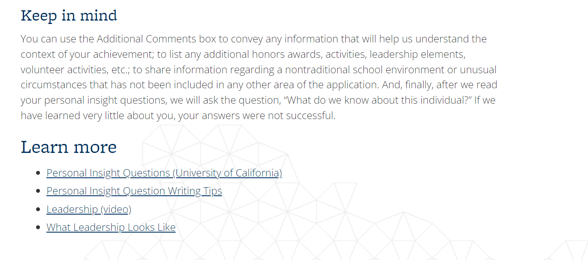
Task: Click the bullet beside What Leadership Looks Like
Action: tap(38, 228)
